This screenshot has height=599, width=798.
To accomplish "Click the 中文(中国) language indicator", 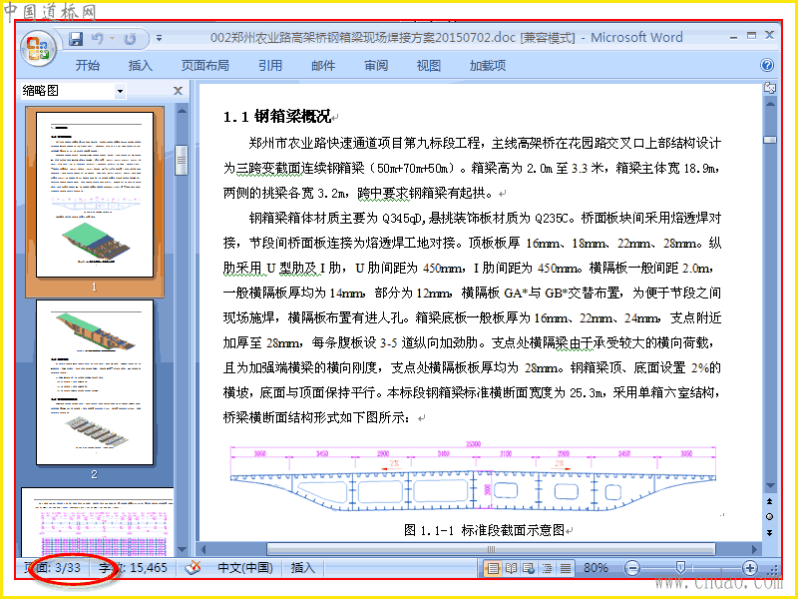I will pos(244,567).
